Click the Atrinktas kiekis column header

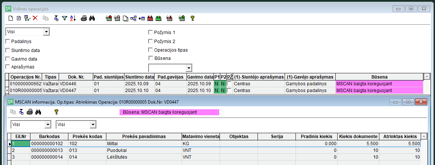pos(400,137)
